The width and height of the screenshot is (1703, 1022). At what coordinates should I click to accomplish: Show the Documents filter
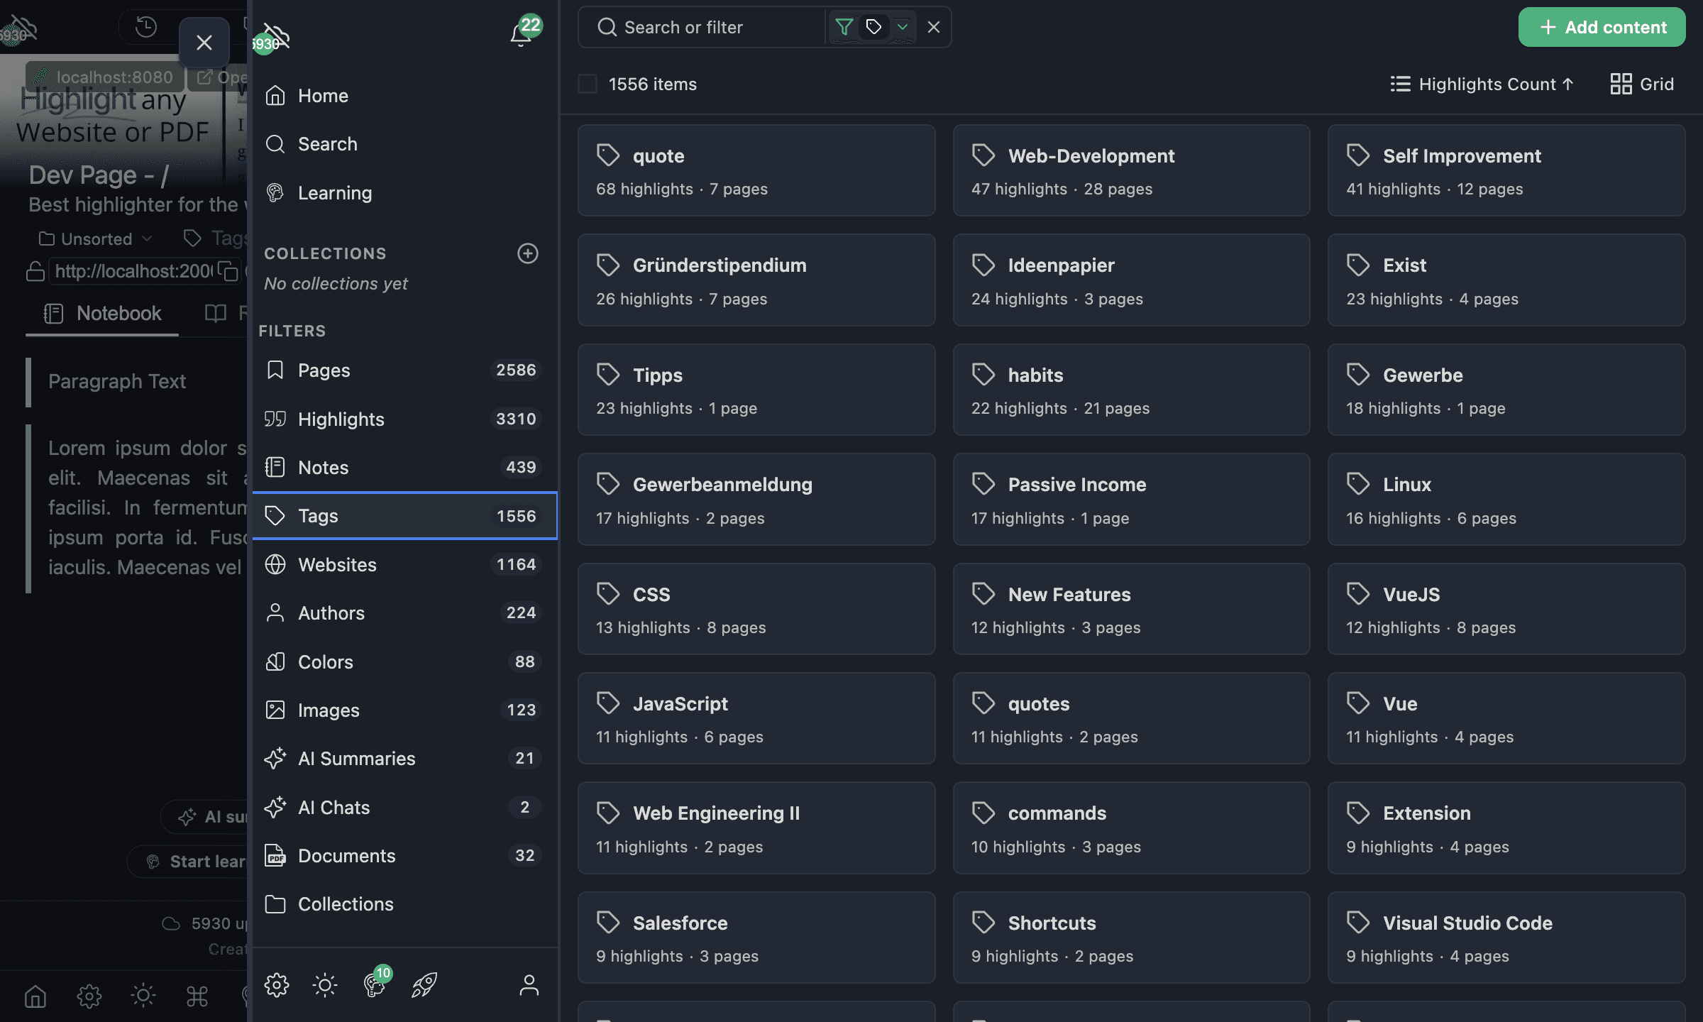tap(404, 855)
